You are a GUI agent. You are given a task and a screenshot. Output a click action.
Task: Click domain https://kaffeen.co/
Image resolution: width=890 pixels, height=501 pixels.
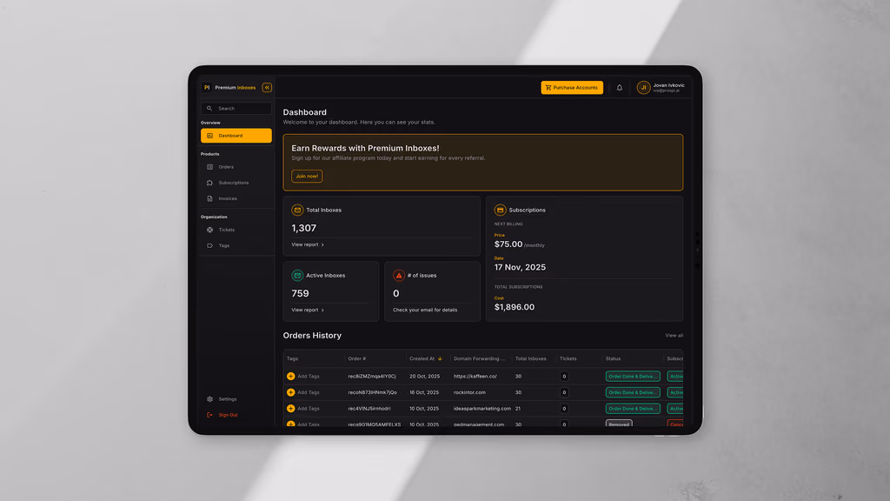click(475, 376)
